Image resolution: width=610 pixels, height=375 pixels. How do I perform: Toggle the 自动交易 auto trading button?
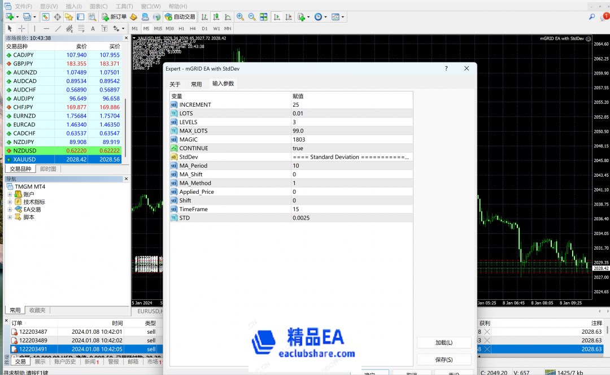[181, 17]
